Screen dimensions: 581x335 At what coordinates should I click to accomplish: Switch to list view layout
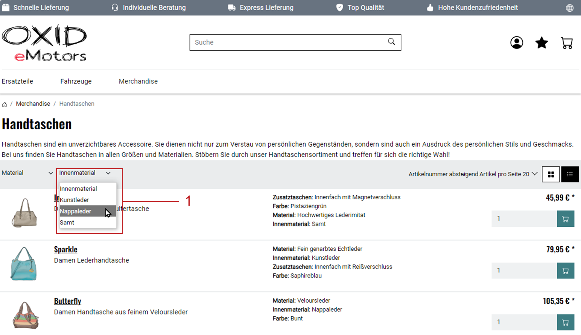[570, 174]
